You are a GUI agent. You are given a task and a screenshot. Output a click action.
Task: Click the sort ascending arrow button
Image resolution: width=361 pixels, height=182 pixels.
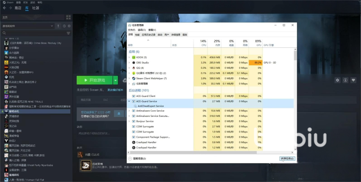58,26
